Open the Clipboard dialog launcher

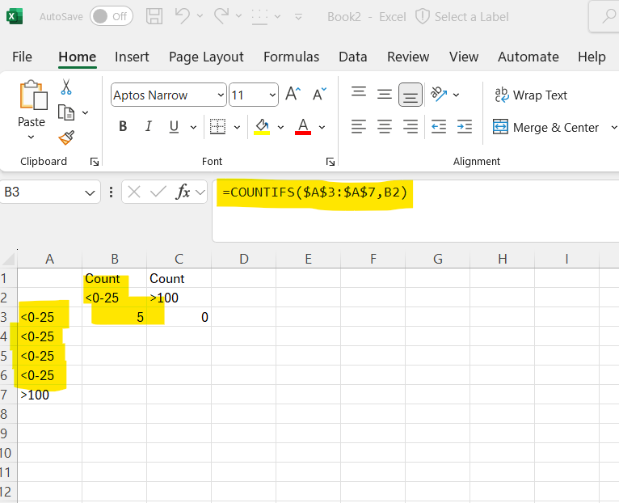[x=95, y=162]
